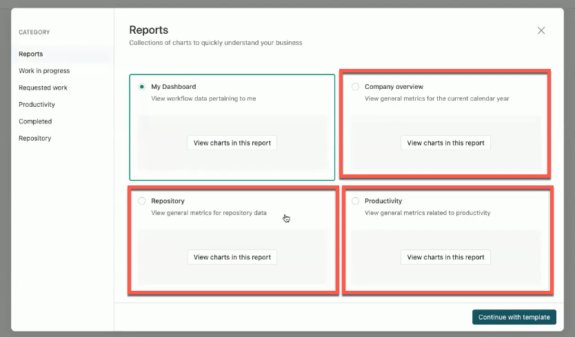Select the My Dashboard radio button
575x337 pixels.
click(x=142, y=87)
